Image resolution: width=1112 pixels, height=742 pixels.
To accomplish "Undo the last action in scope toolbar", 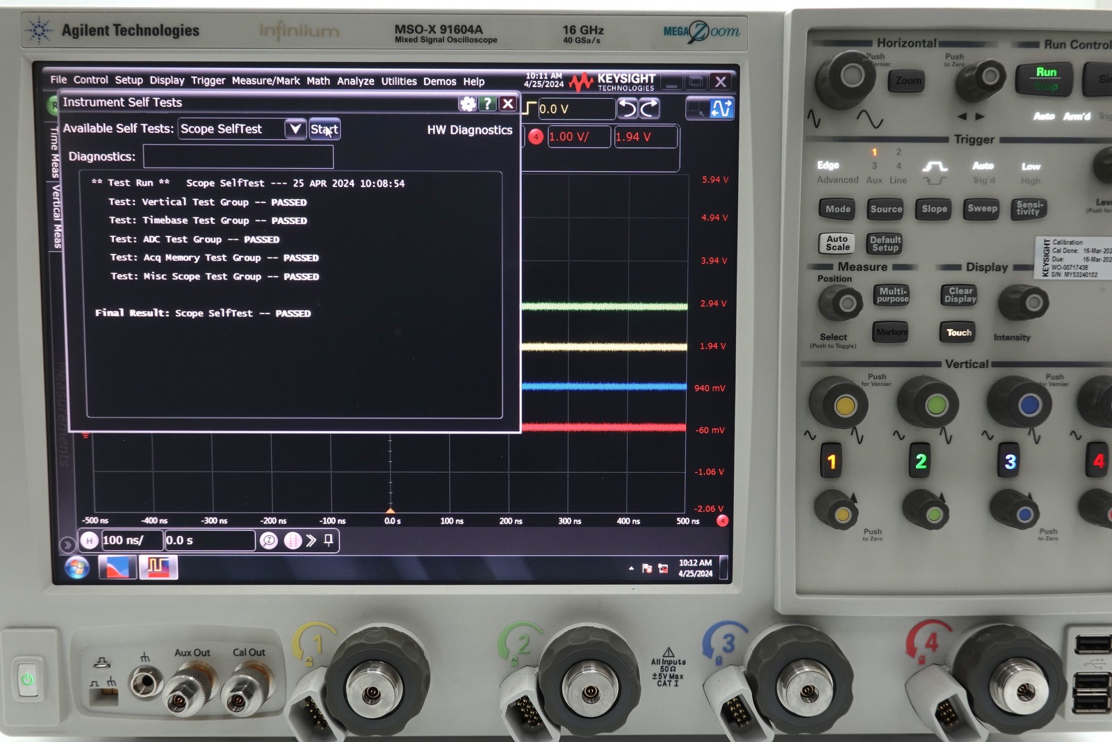I will (x=627, y=108).
